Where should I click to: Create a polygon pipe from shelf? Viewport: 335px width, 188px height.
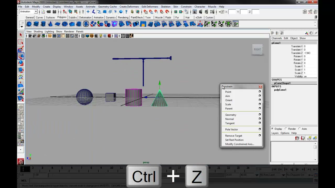pyautogui.click(x=79, y=24)
